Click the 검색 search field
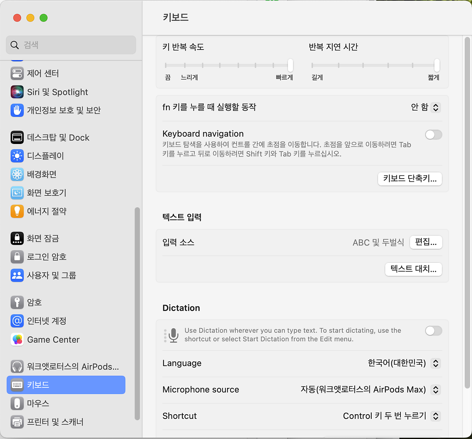 click(x=71, y=45)
